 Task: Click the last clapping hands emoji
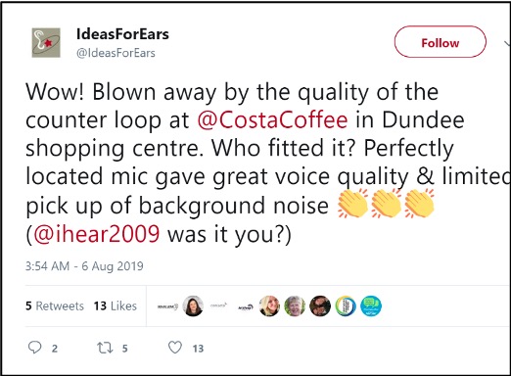420,203
